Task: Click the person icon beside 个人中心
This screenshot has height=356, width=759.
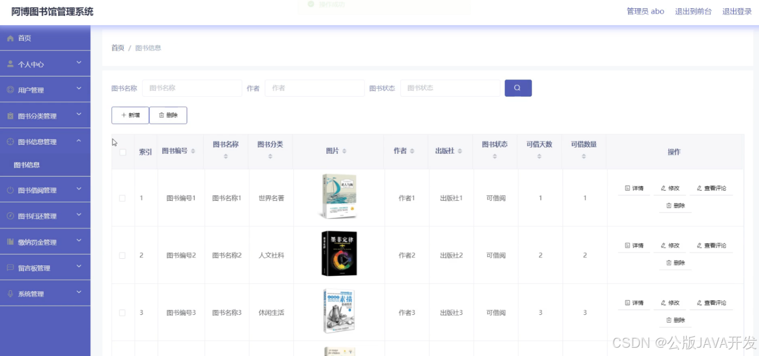Action: click(10, 64)
